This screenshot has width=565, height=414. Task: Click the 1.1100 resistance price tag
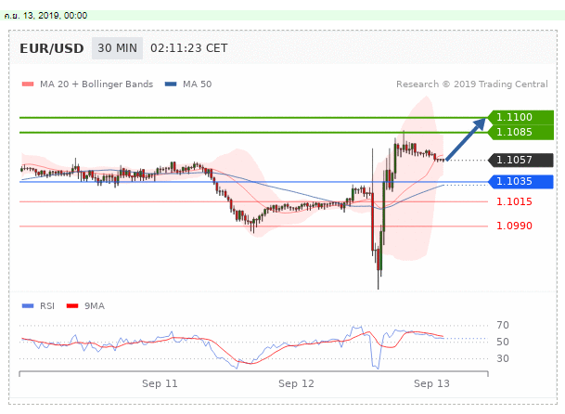[520, 117]
